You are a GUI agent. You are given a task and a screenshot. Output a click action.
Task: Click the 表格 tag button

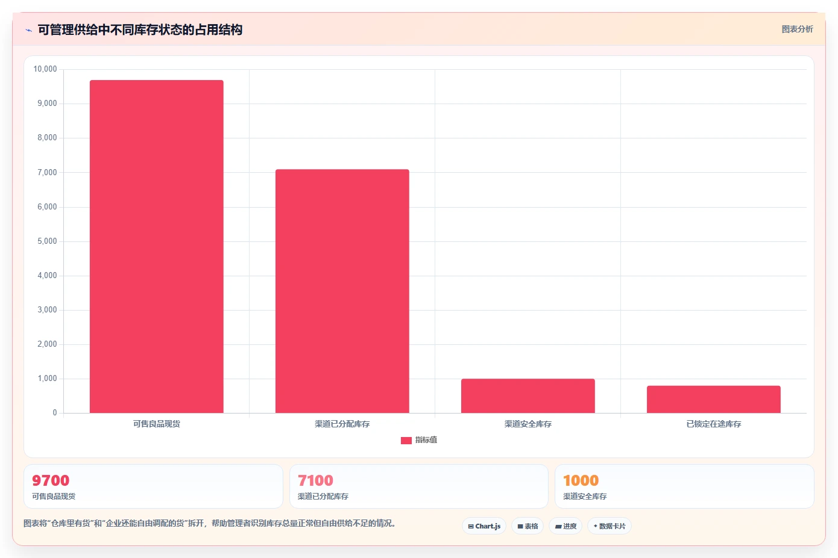point(528,526)
